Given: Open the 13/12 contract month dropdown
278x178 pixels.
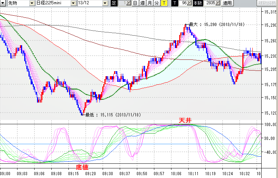Looking at the screenshot, I should (x=105, y=3).
